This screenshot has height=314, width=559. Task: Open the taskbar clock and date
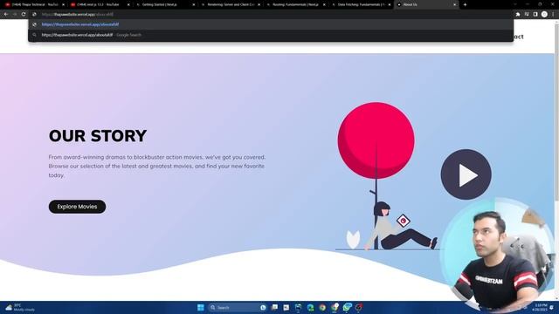point(540,308)
